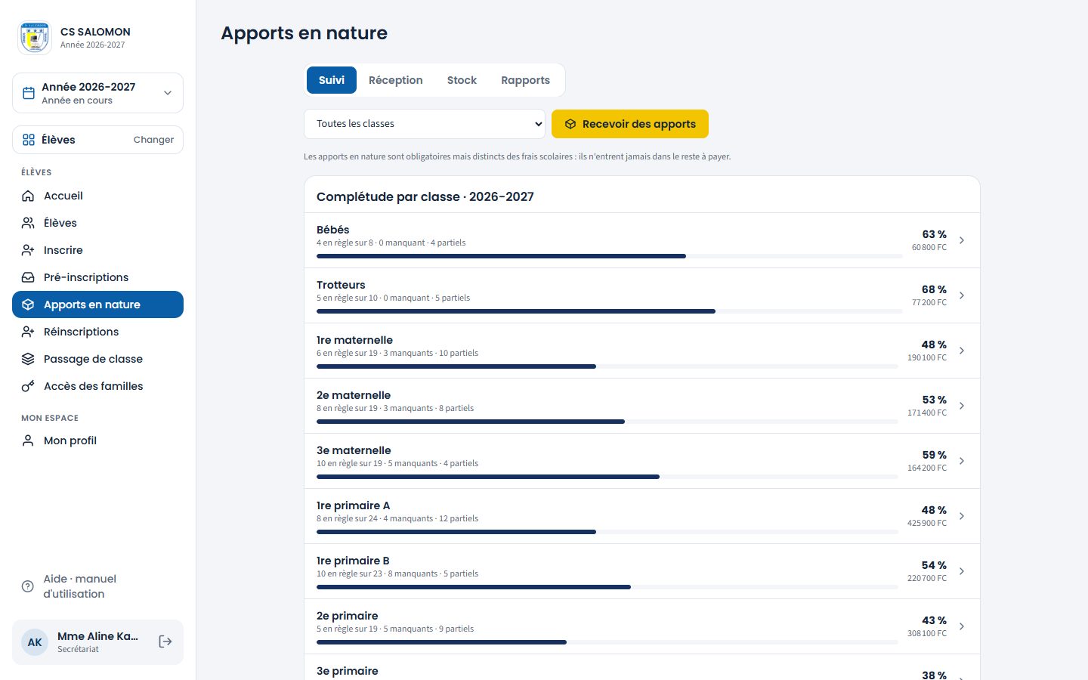Viewport: 1088px width, 680px height.
Task: Click the 2e primaire completion progress bar
Action: pyautogui.click(x=607, y=642)
